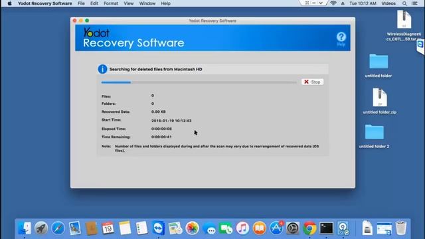
Task: Open the Window menu
Action: pyautogui.click(x=147, y=3)
